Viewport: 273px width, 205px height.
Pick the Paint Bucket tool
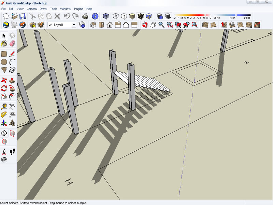(x=4, y=43)
